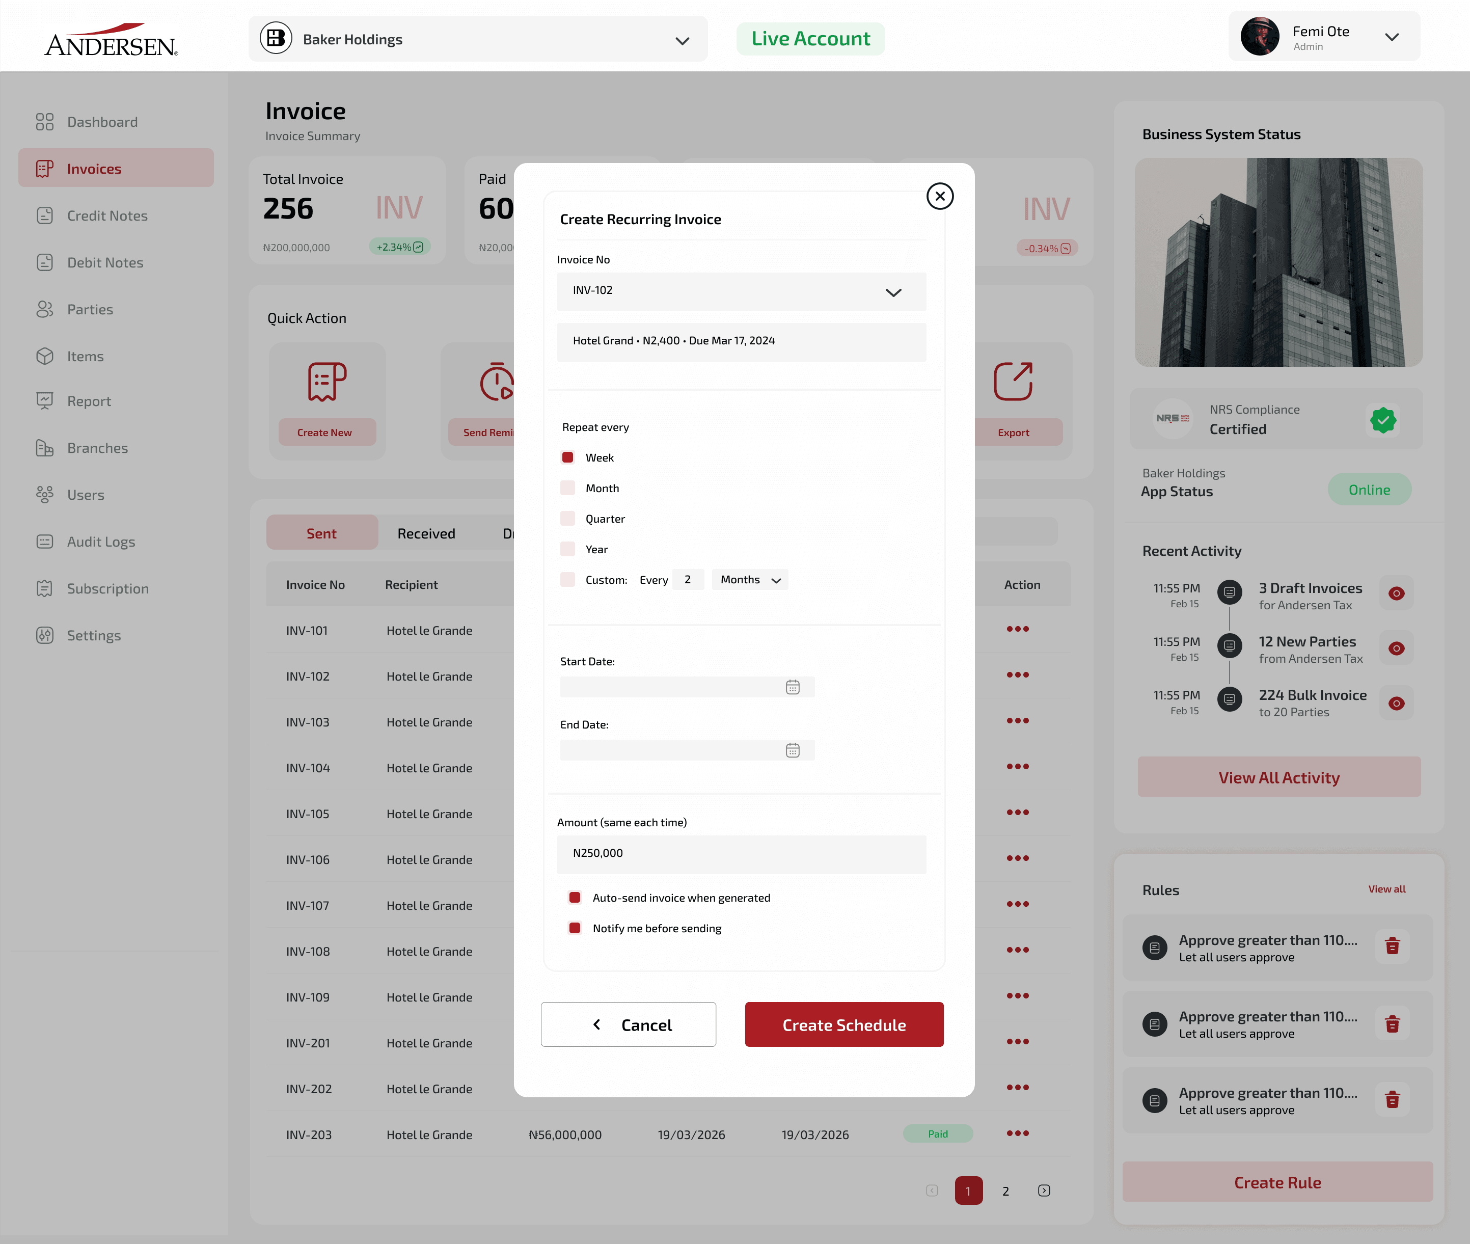1470x1244 pixels.
Task: Select Custom repeat option
Action: click(567, 580)
